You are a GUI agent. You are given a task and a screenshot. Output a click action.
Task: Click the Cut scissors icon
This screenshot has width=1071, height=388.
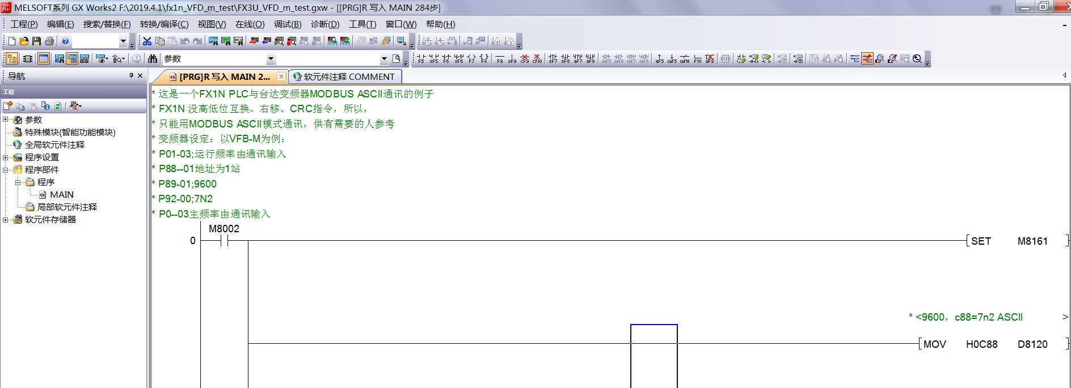coord(147,41)
